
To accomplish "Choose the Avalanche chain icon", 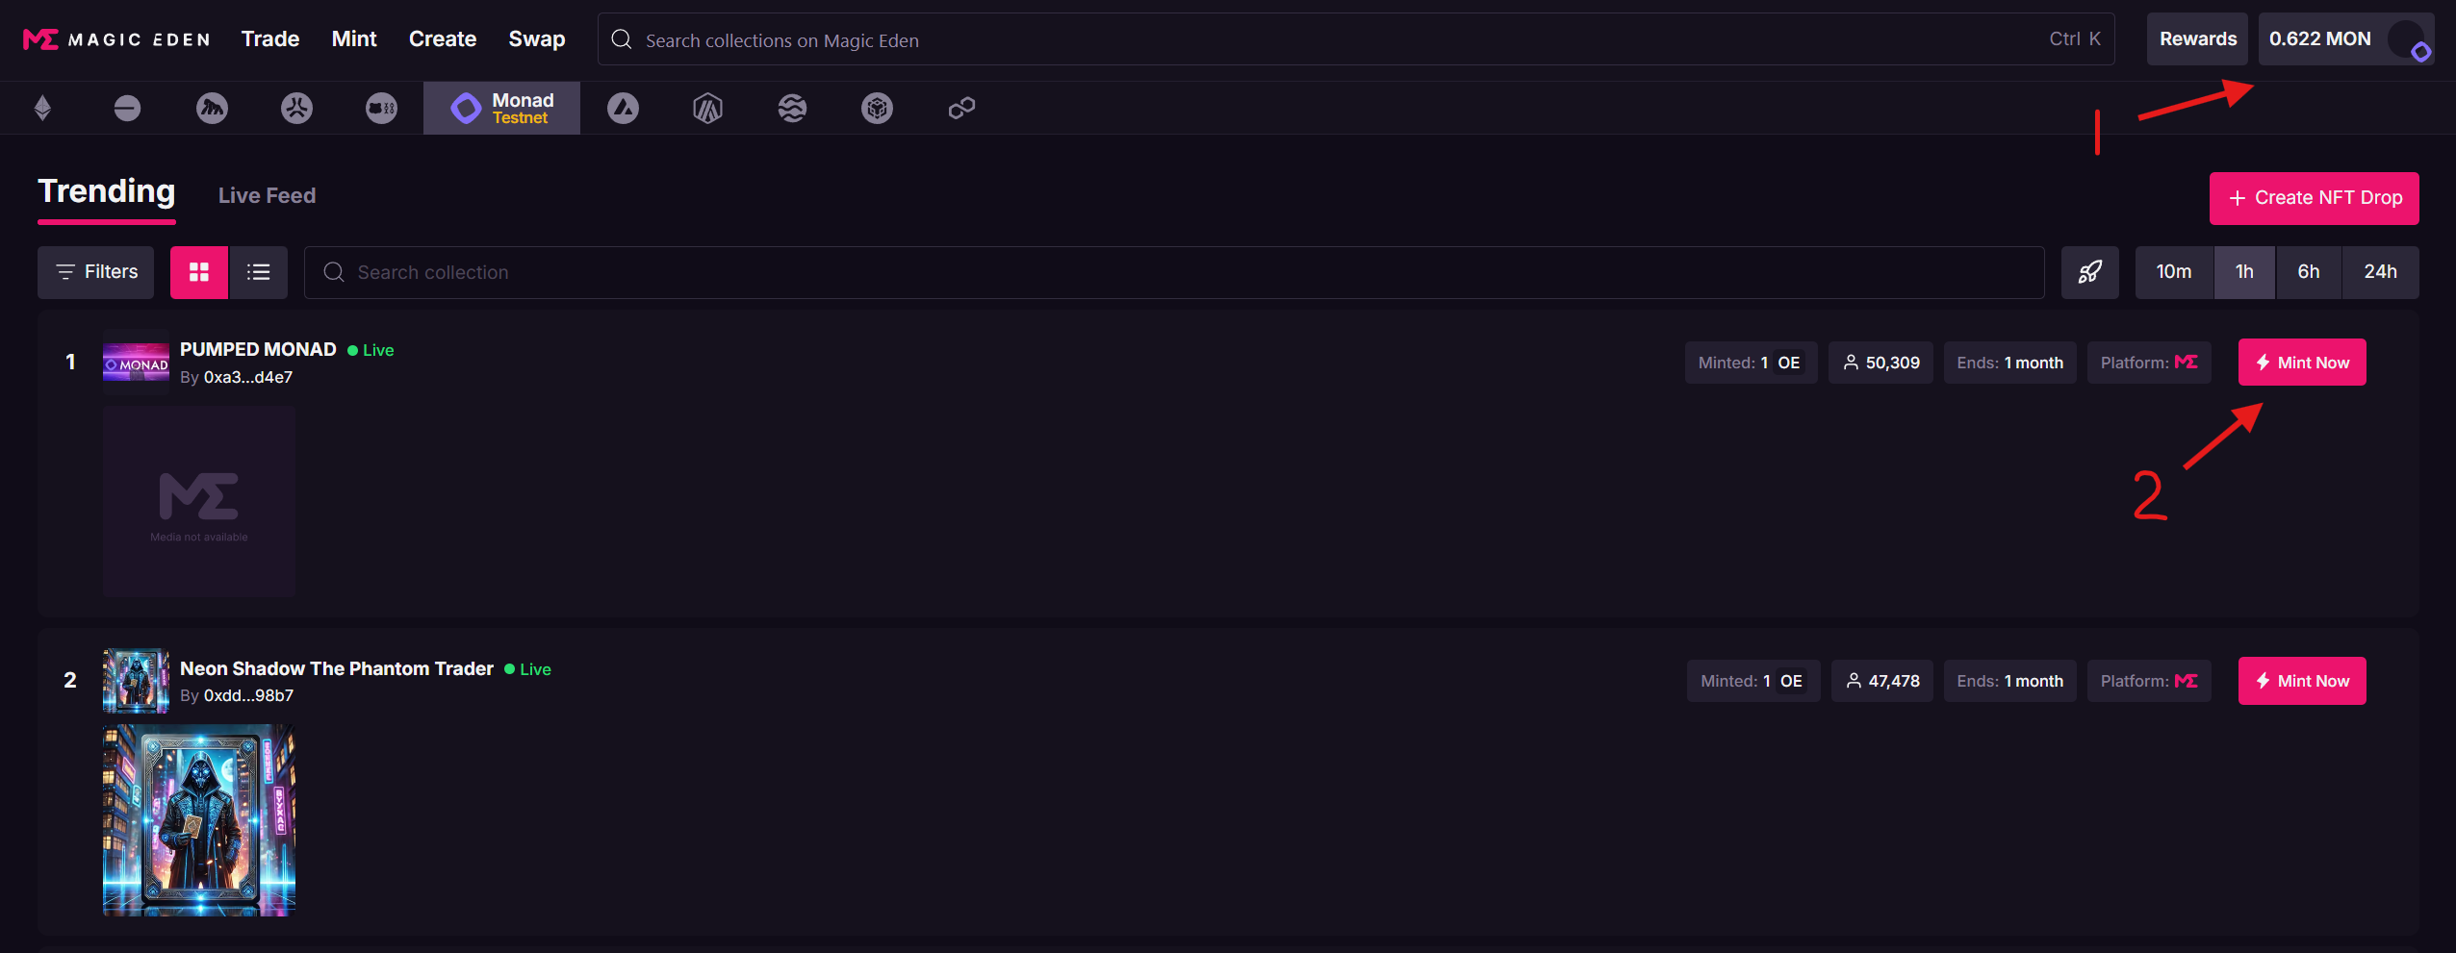I will tap(623, 108).
